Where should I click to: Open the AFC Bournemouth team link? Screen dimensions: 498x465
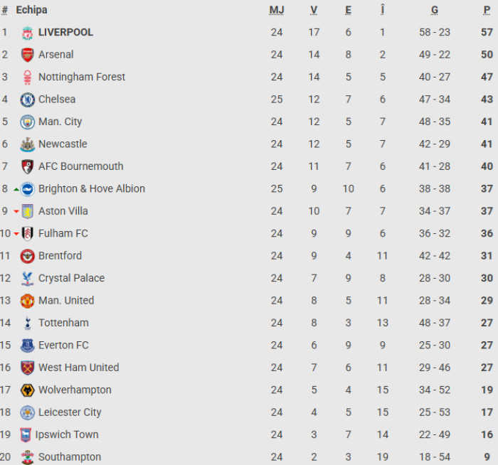point(80,166)
